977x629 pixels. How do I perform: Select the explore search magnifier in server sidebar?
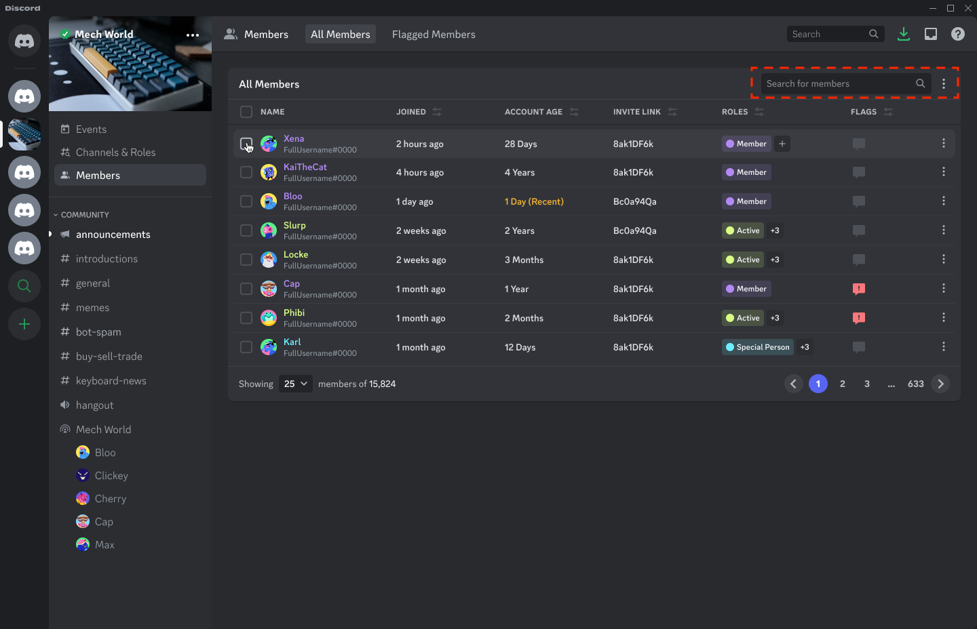24,286
